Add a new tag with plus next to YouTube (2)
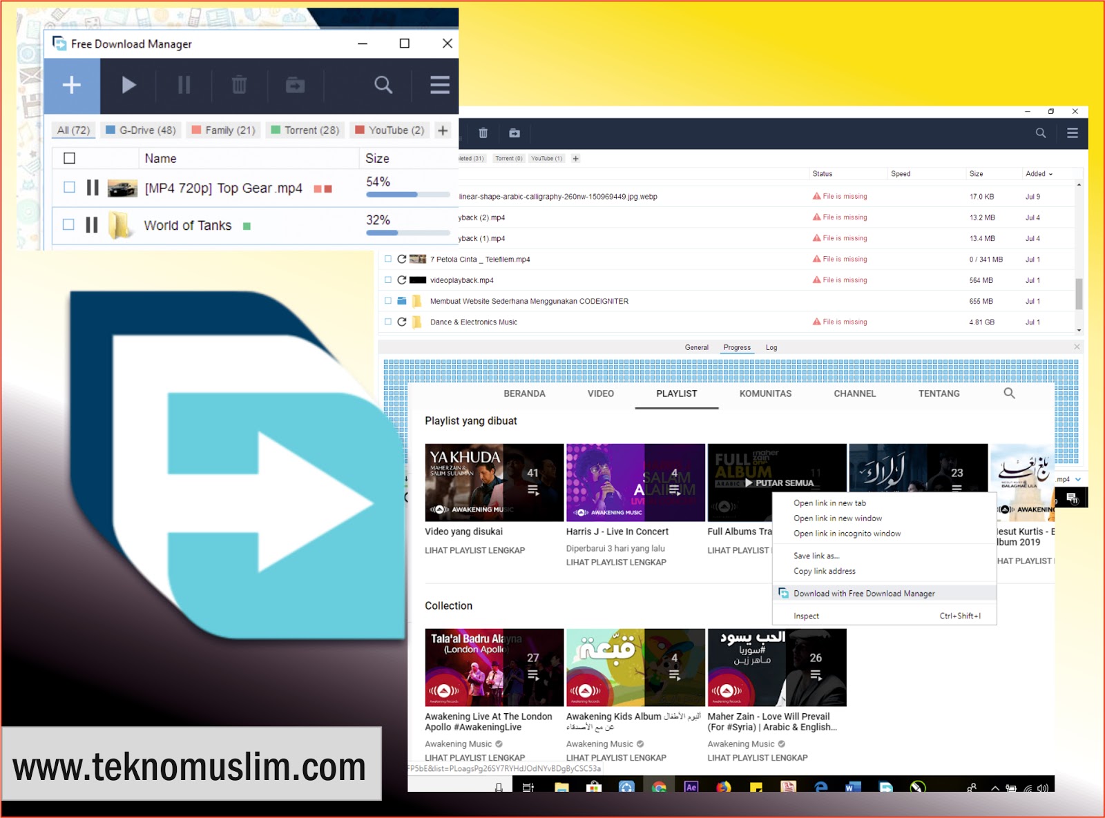 [443, 130]
